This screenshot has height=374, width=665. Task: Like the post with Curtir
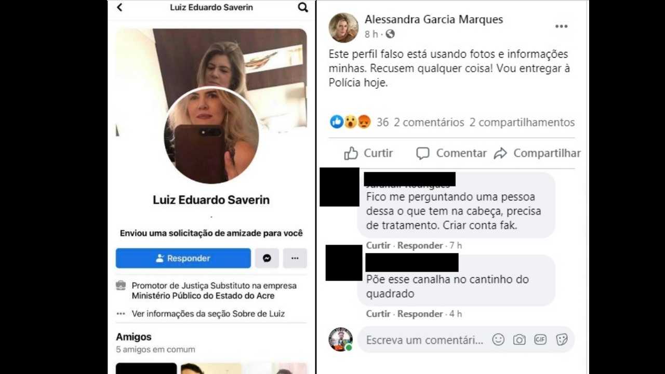[x=368, y=153]
